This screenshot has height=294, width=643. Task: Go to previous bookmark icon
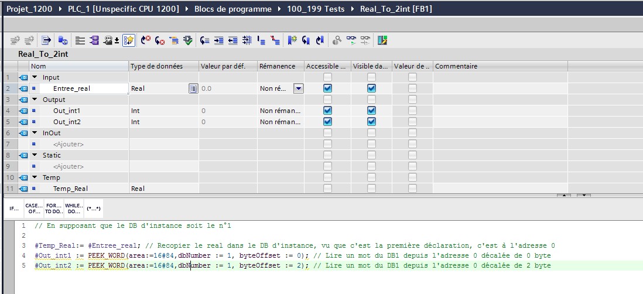[x=306, y=40]
